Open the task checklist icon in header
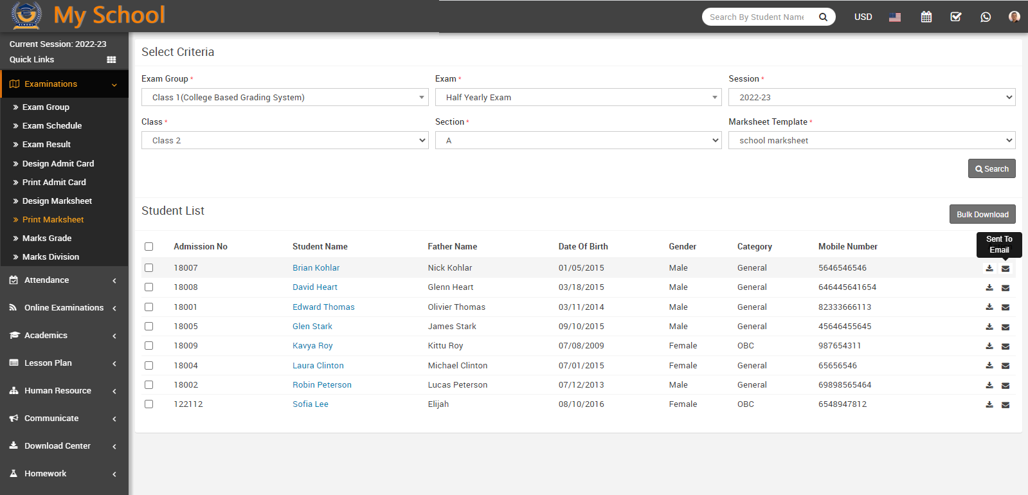The width and height of the screenshot is (1028, 495). pyautogui.click(x=956, y=17)
